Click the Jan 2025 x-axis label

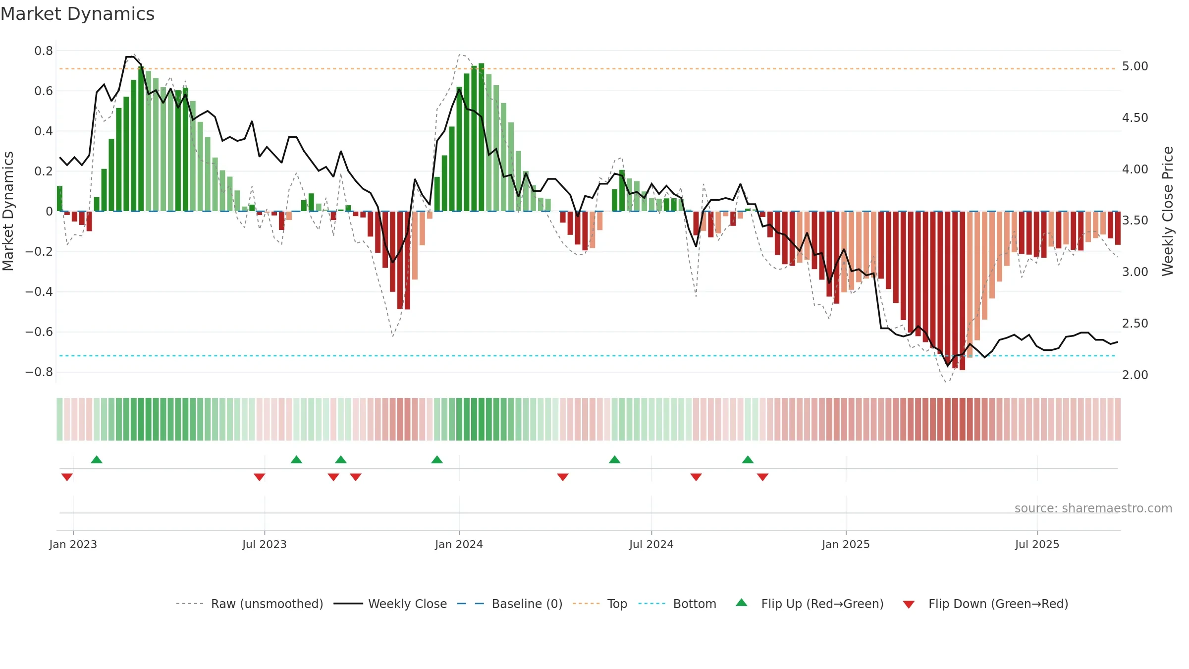(846, 544)
